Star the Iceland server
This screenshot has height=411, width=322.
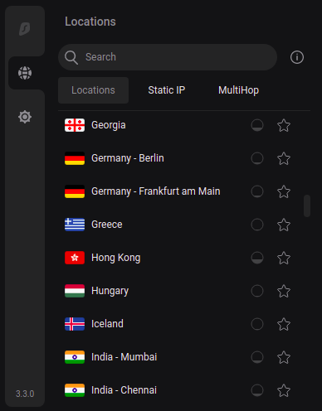(x=284, y=324)
